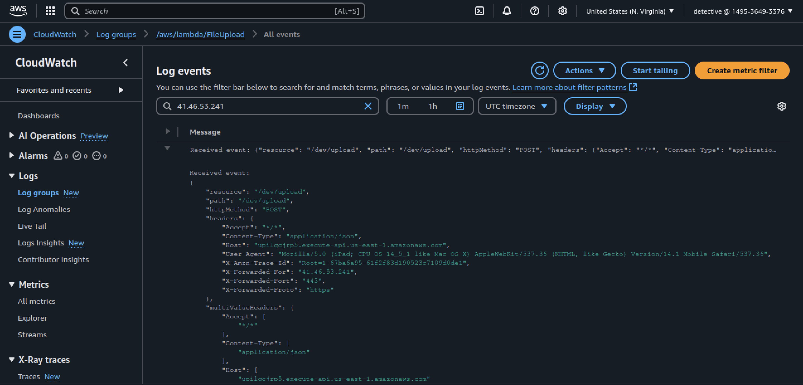This screenshot has height=385, width=803.
Task: Collapse the Metrics section
Action: (x=11, y=284)
